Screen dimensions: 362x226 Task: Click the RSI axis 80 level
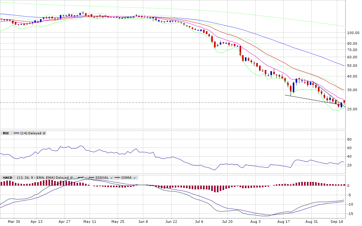[349, 139]
